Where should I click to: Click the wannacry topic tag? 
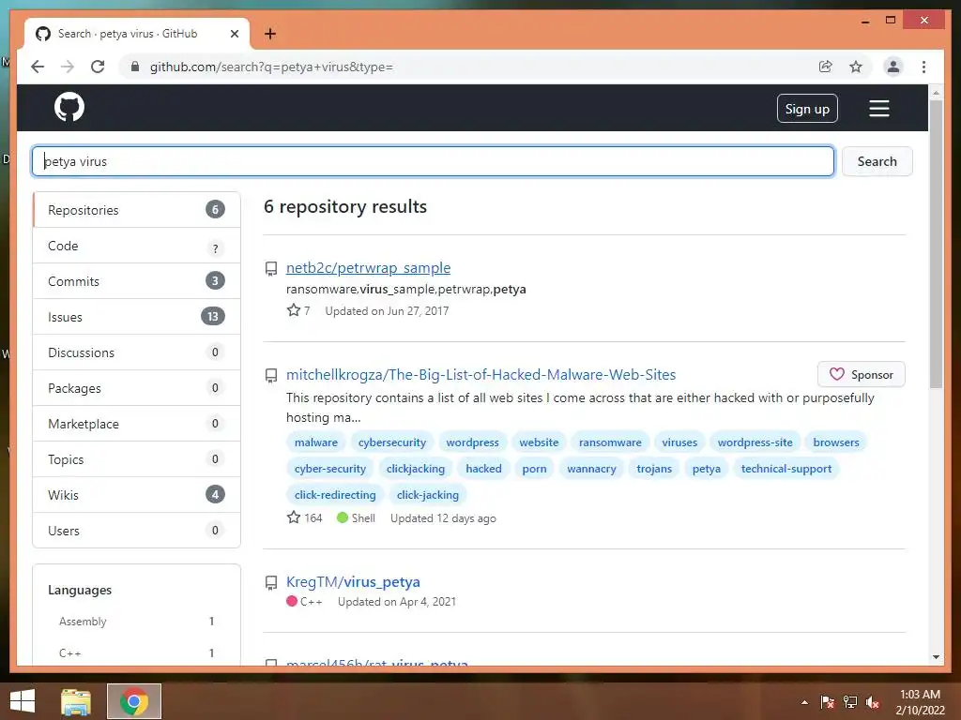point(591,469)
